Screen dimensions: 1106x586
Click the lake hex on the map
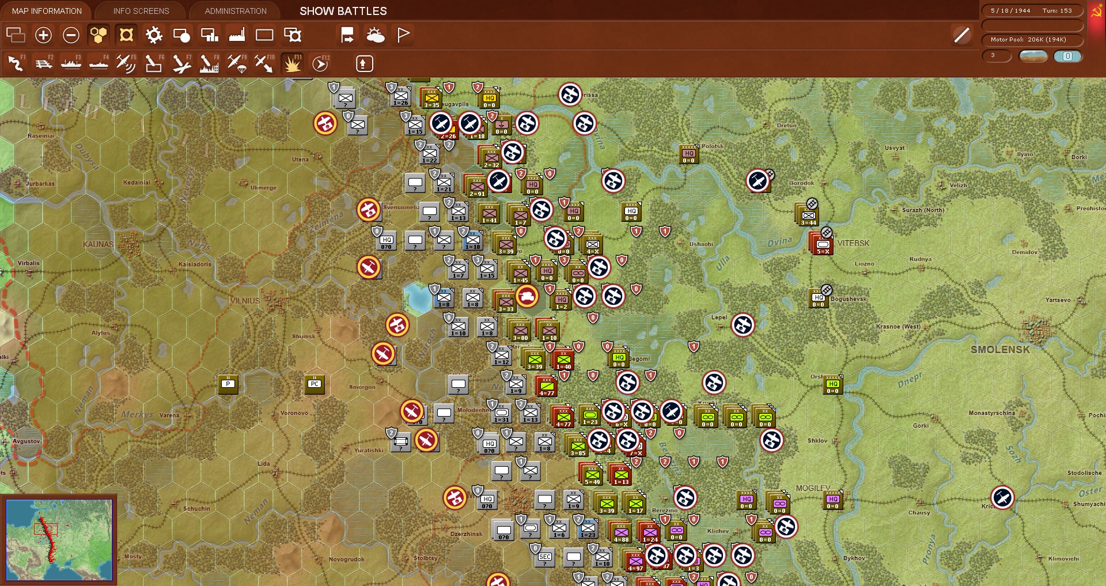pyautogui.click(x=418, y=298)
